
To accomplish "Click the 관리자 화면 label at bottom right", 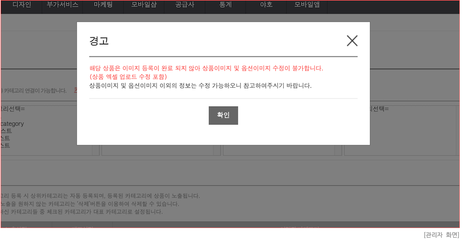I will (441, 235).
